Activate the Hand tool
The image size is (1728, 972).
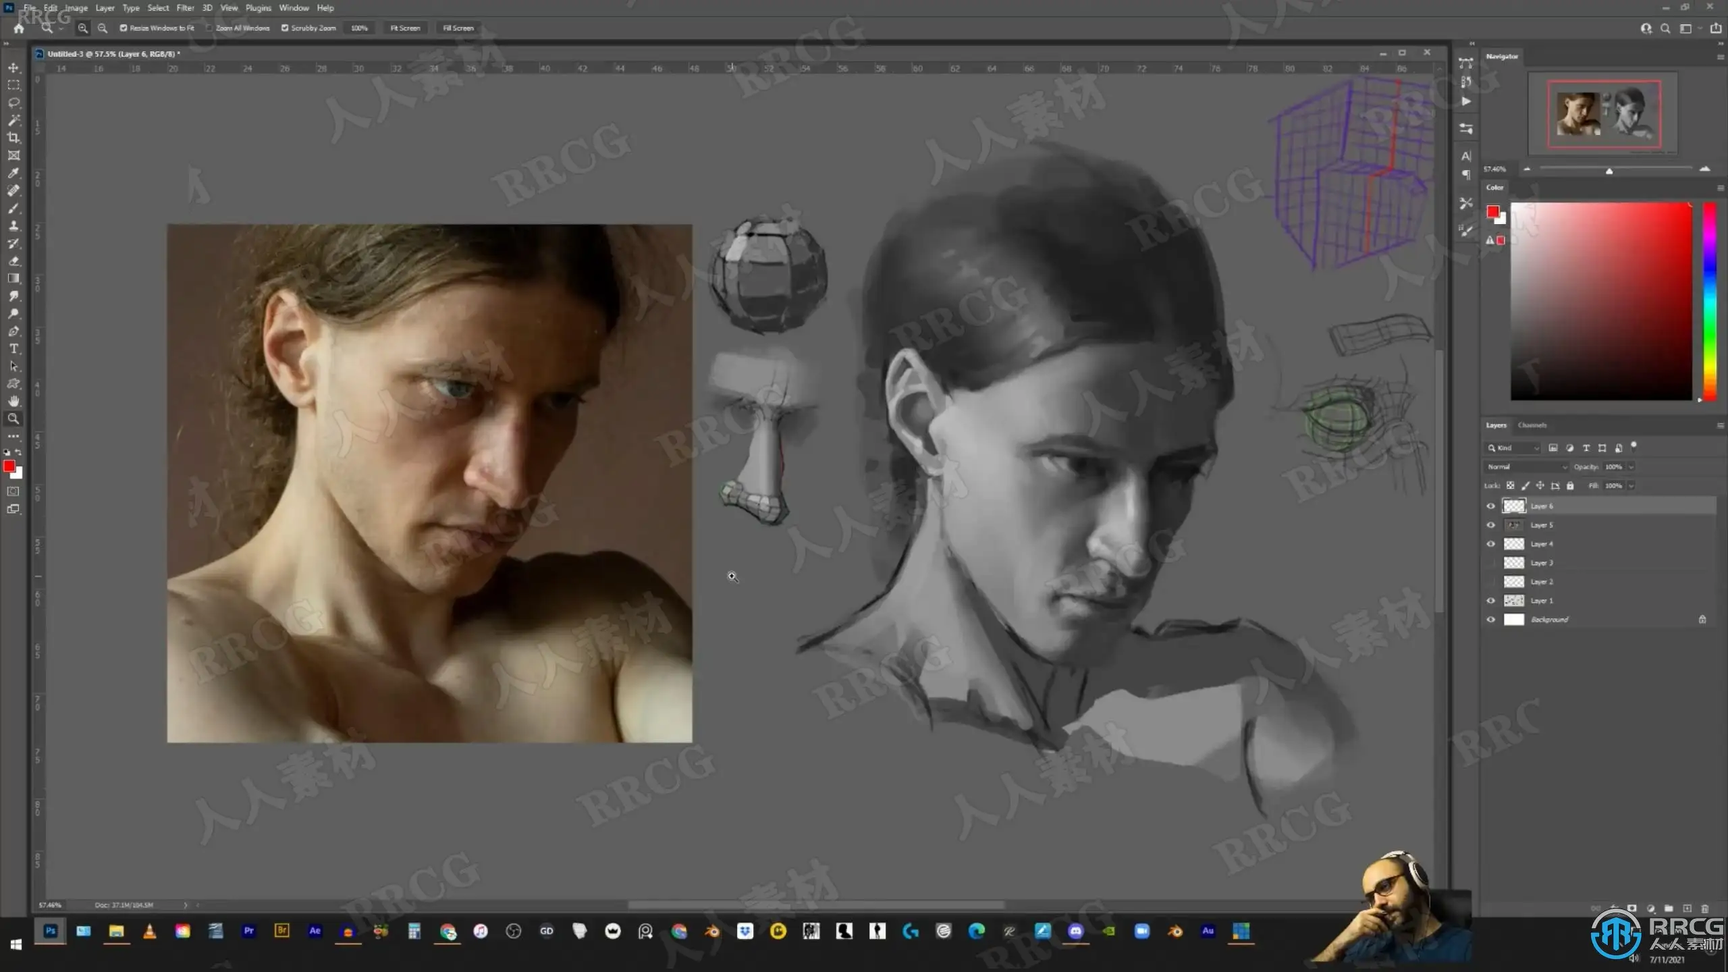[13, 401]
